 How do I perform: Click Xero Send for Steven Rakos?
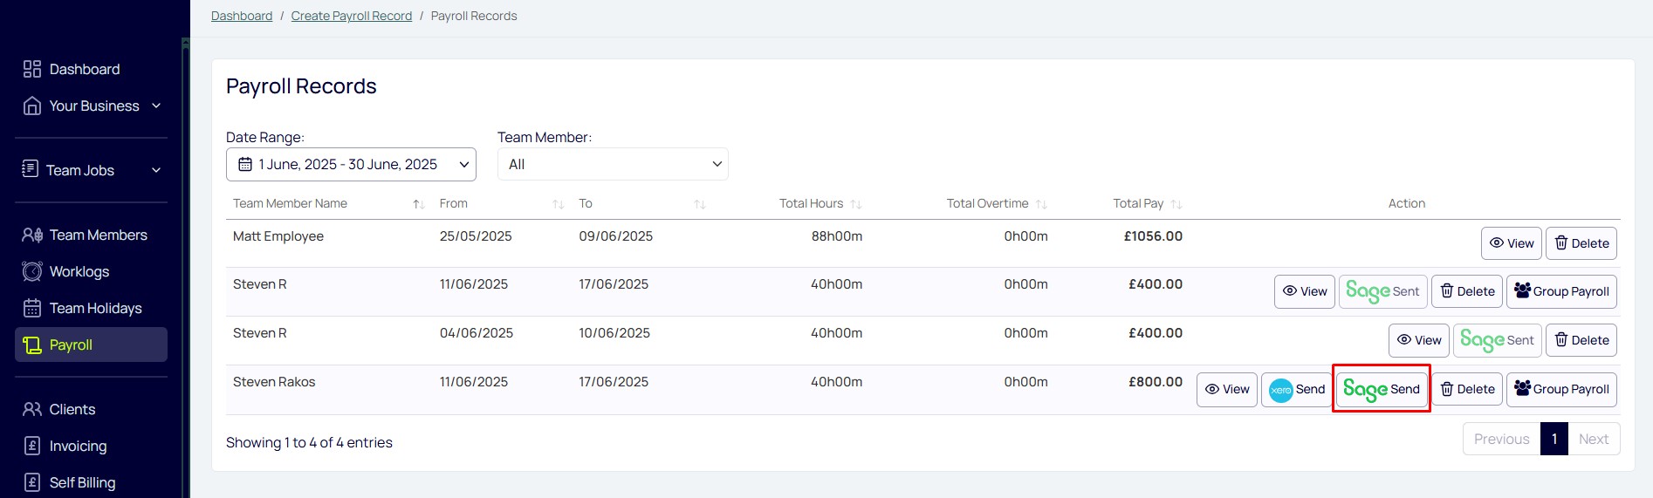pyautogui.click(x=1297, y=389)
